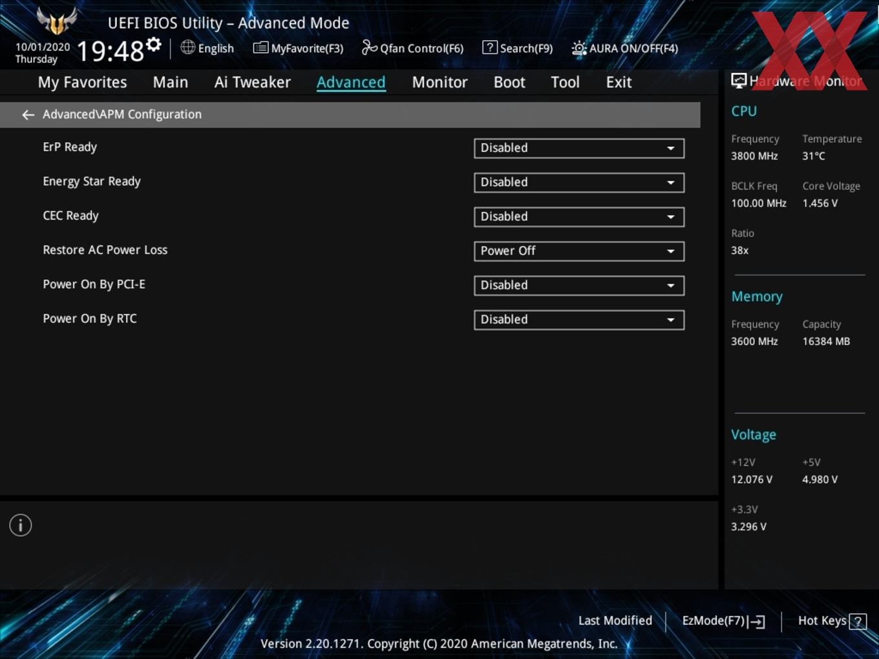Open the Monitor tab

point(439,82)
